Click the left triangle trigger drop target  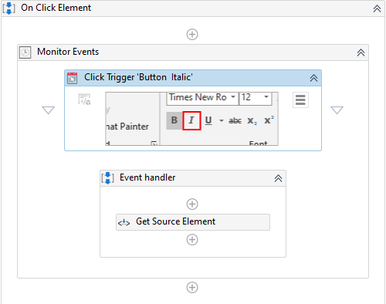coord(48,110)
